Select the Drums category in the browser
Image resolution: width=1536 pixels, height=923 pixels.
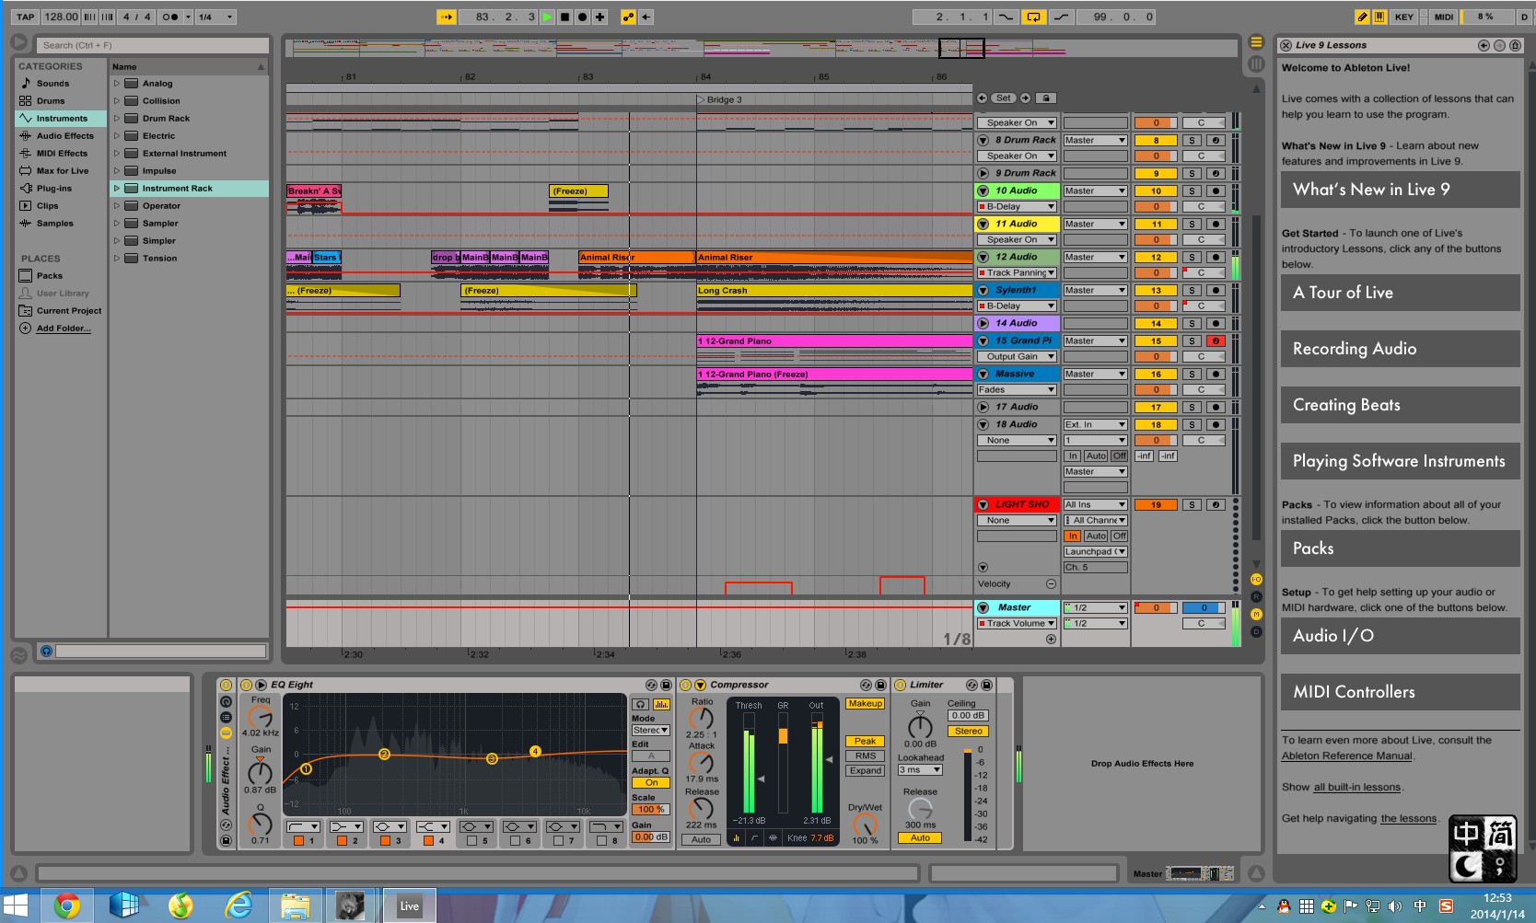point(51,100)
